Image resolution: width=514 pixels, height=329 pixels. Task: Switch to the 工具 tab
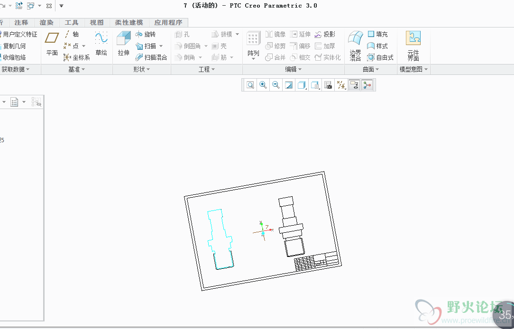pyautogui.click(x=72, y=23)
